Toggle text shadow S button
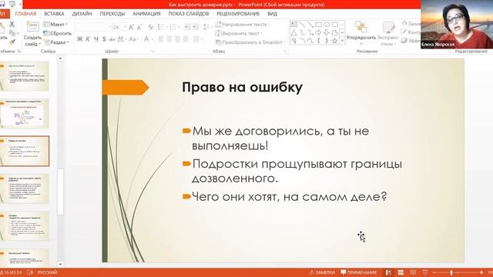 pyautogui.click(x=104, y=39)
